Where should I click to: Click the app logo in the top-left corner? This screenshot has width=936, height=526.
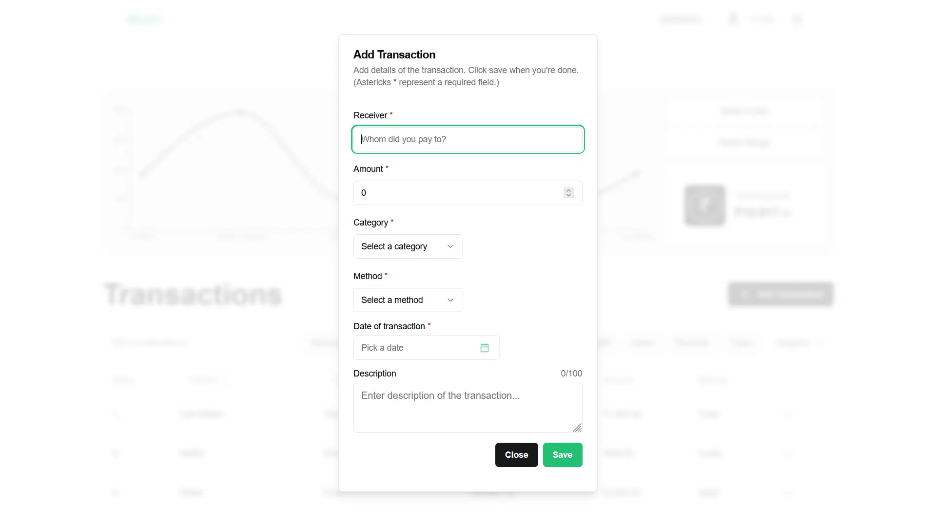point(144,19)
